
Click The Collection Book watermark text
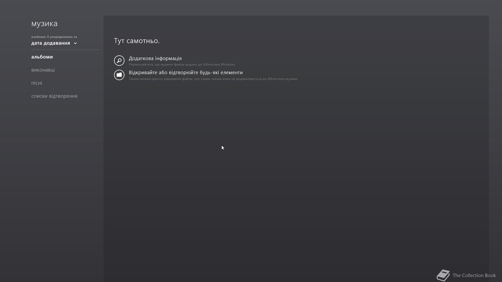474,275
